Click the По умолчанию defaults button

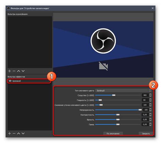tap(113, 133)
